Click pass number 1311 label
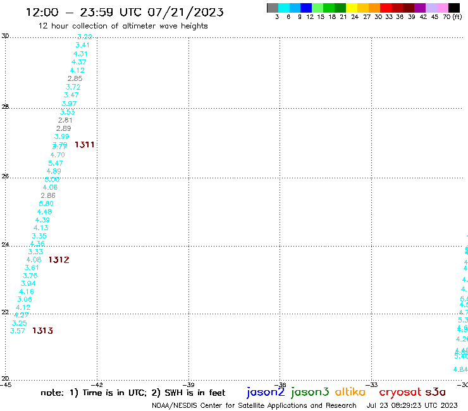The width and height of the screenshot is (468, 411). [x=85, y=145]
